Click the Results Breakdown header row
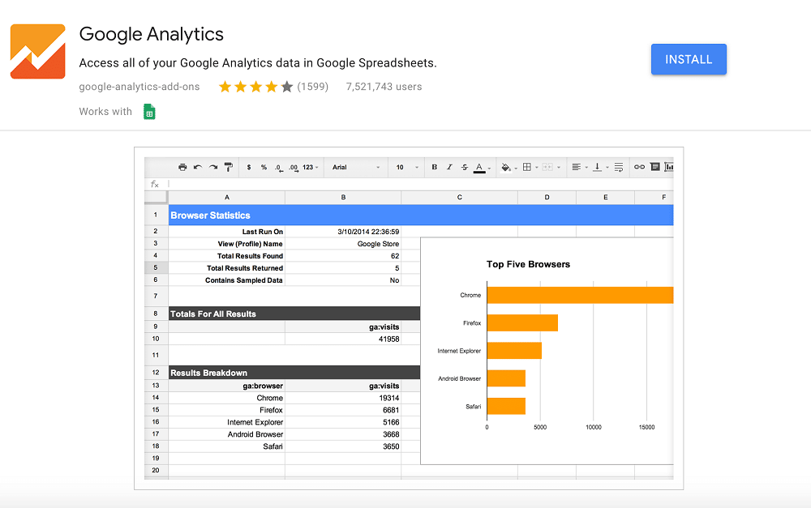 pos(294,373)
